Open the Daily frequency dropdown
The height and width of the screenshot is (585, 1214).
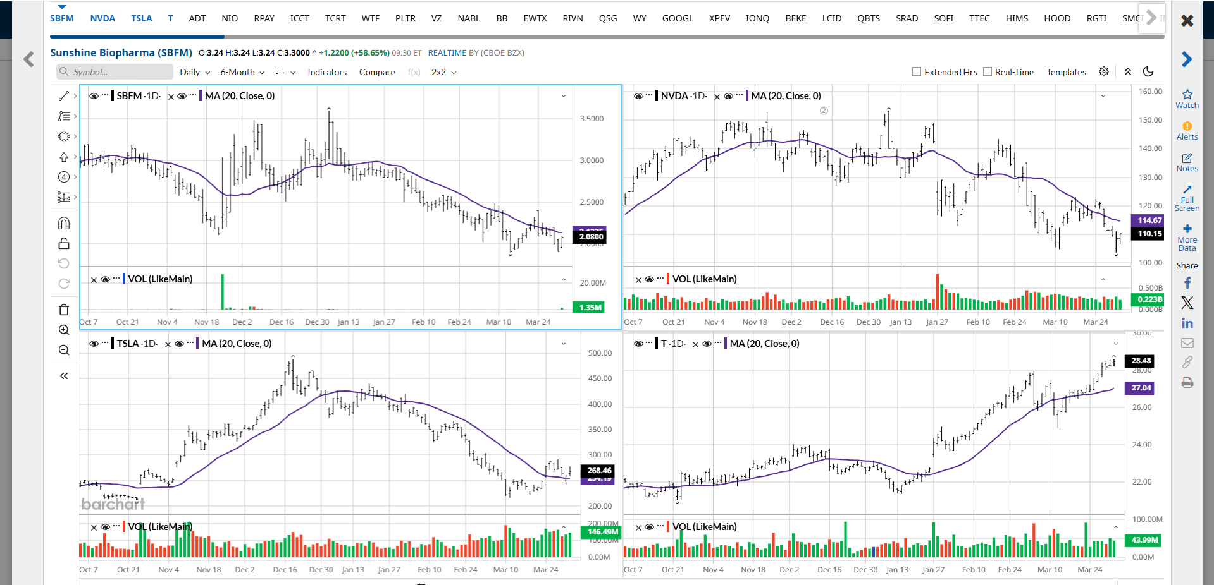[194, 72]
